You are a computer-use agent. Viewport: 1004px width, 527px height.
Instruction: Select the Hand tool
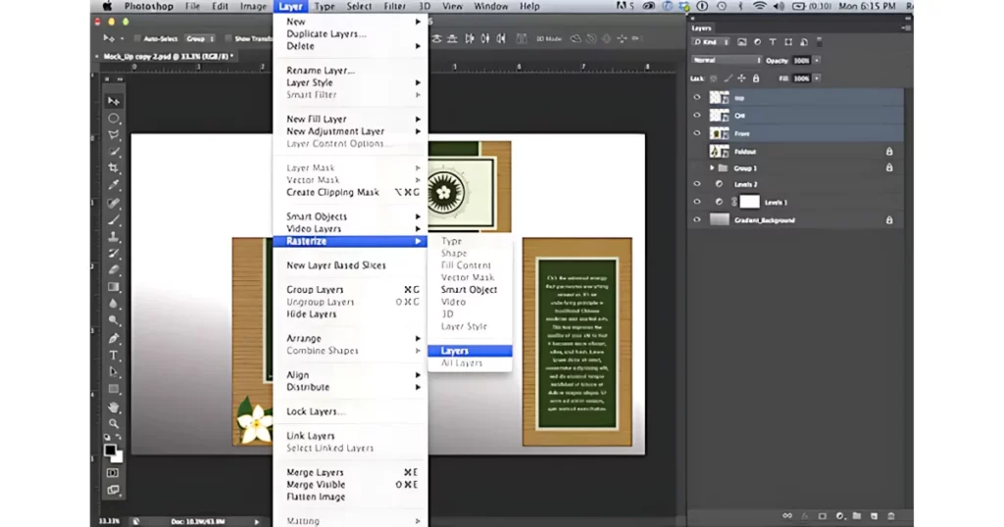[x=114, y=407]
